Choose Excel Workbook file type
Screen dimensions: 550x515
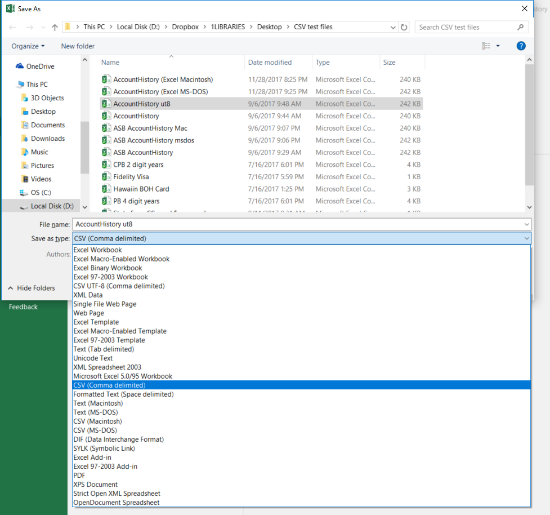pos(301,250)
